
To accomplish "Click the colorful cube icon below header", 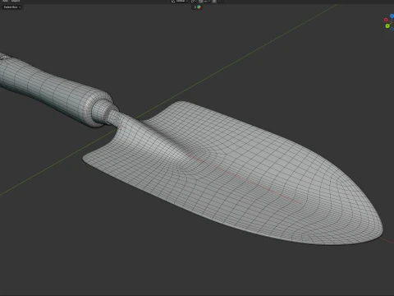I will tap(199, 7).
